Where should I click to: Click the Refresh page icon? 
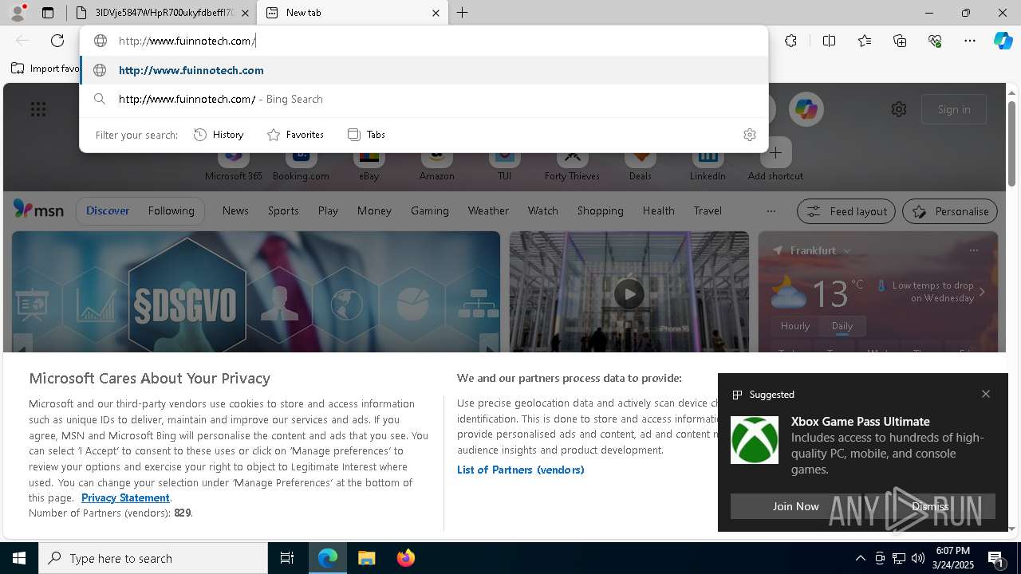tap(57, 41)
